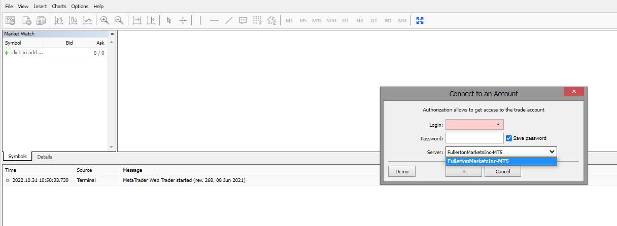Select the trendline drawing tool
617x226 pixels.
(x=229, y=21)
